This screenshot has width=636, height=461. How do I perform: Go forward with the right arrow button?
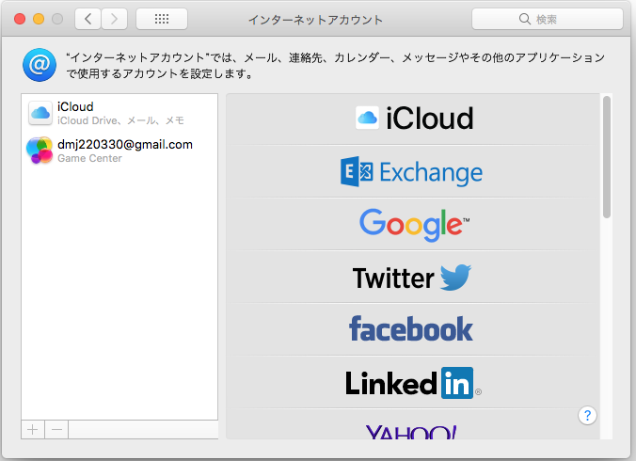[115, 19]
